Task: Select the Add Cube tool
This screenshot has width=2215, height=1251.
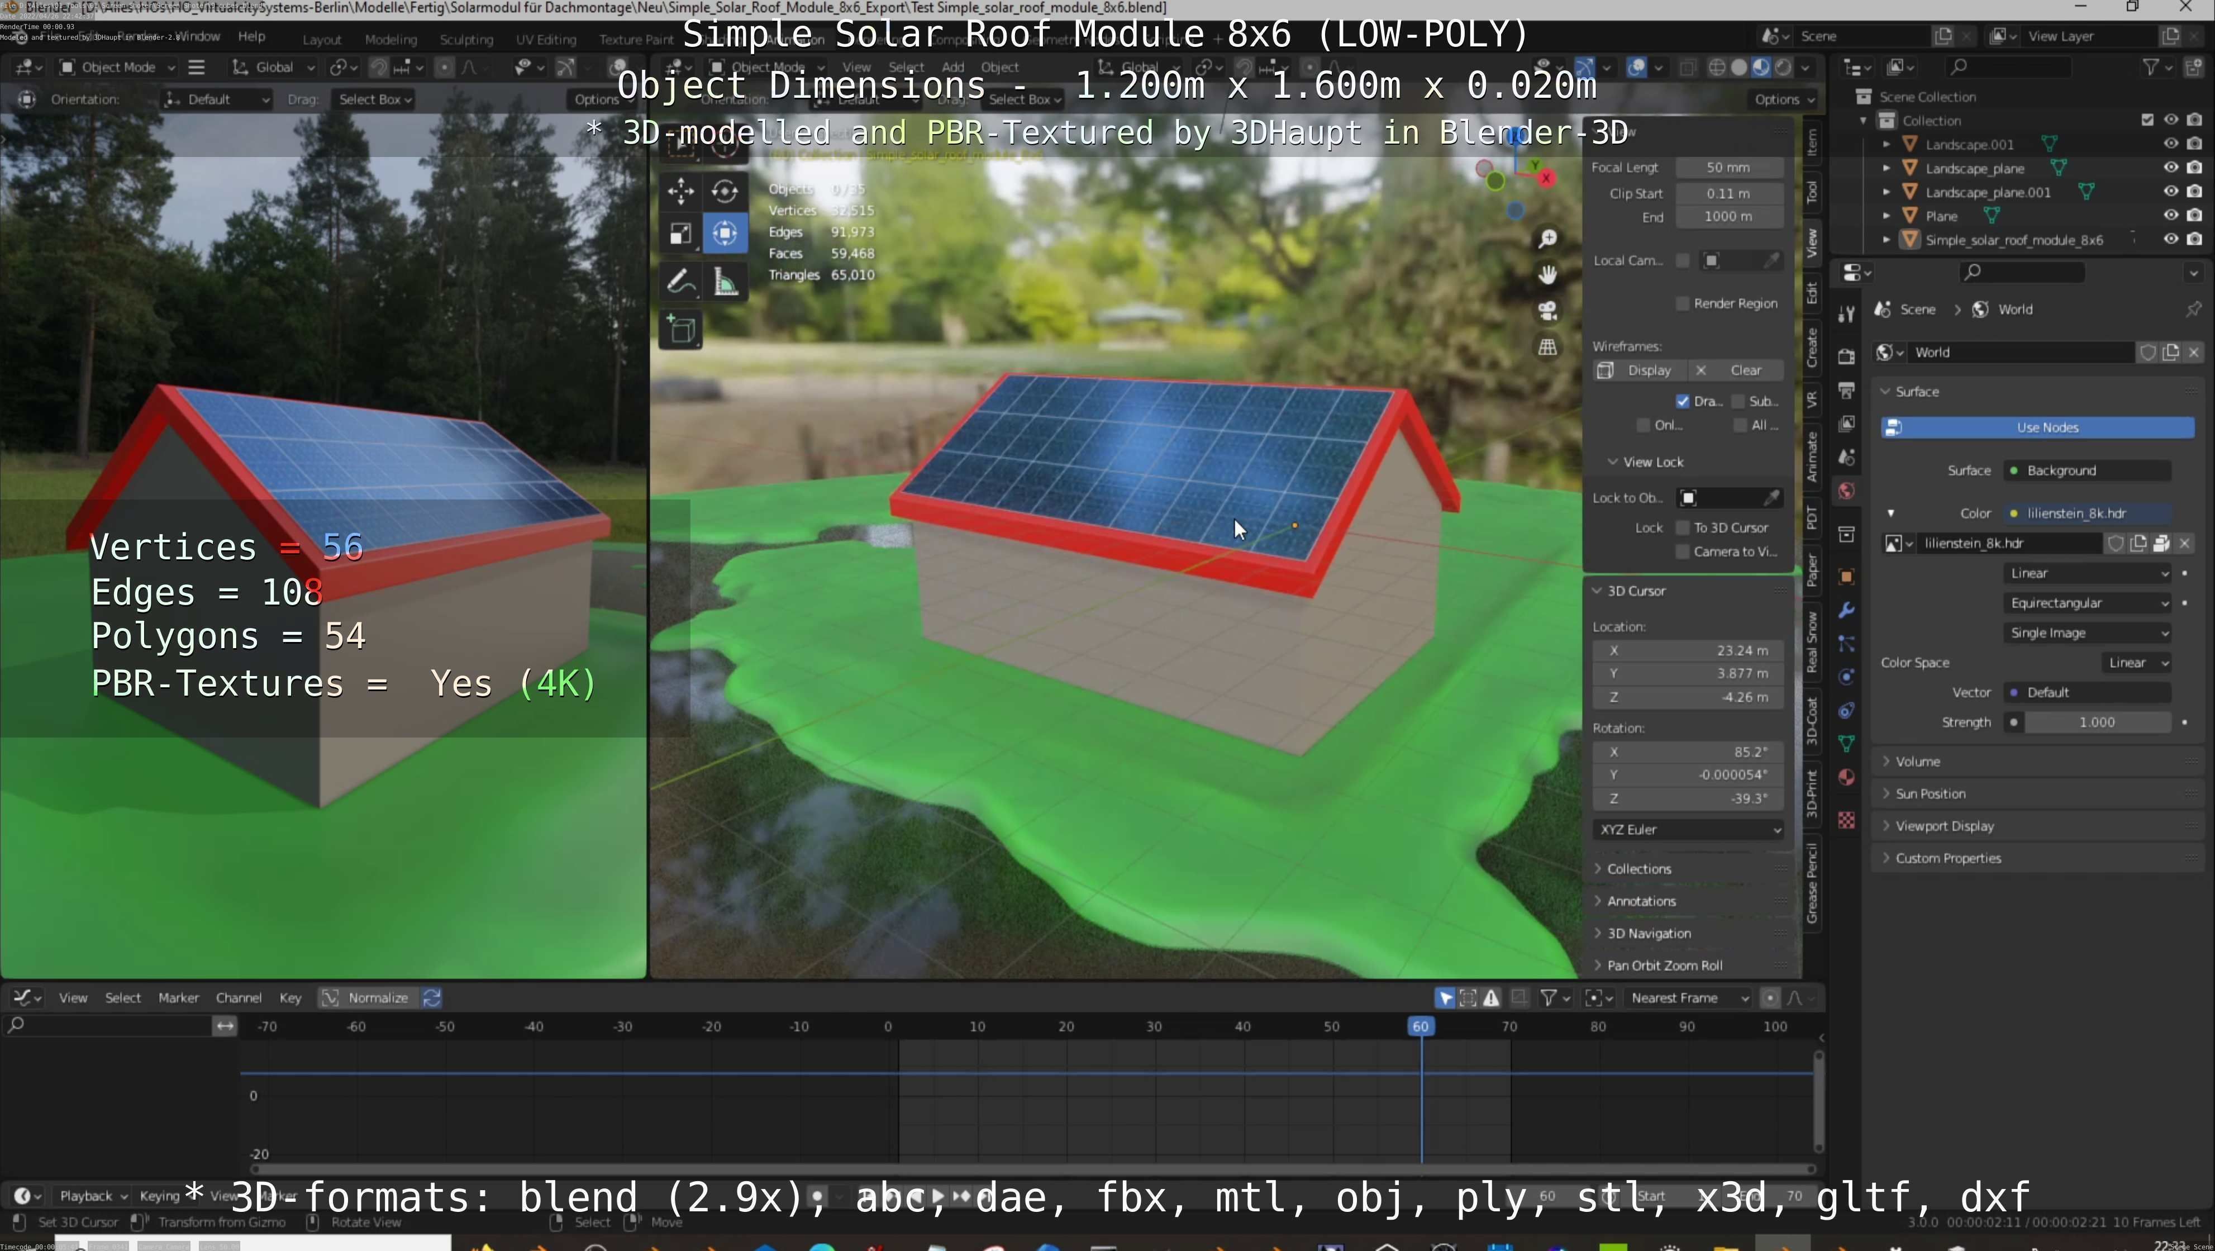Action: [x=680, y=330]
